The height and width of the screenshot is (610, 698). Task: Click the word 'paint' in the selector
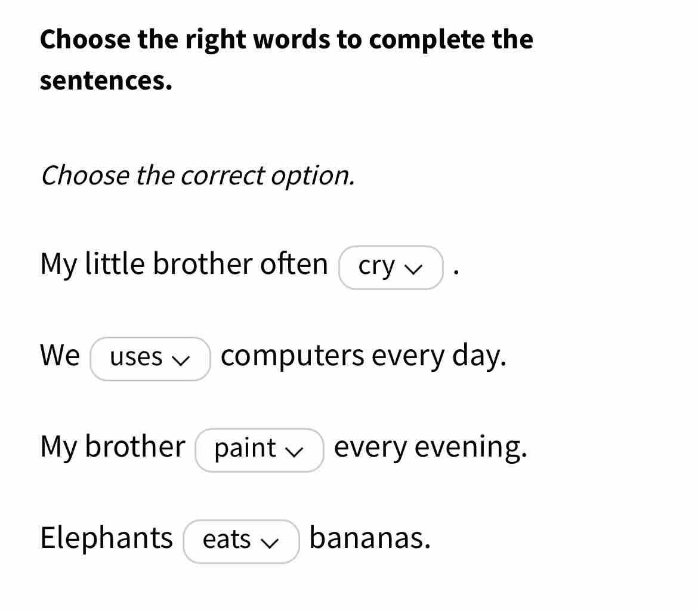[245, 449]
